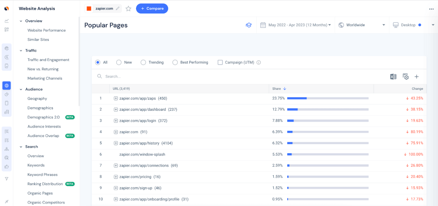Open the search magnifier in the table toolbar

pyautogui.click(x=99, y=76)
